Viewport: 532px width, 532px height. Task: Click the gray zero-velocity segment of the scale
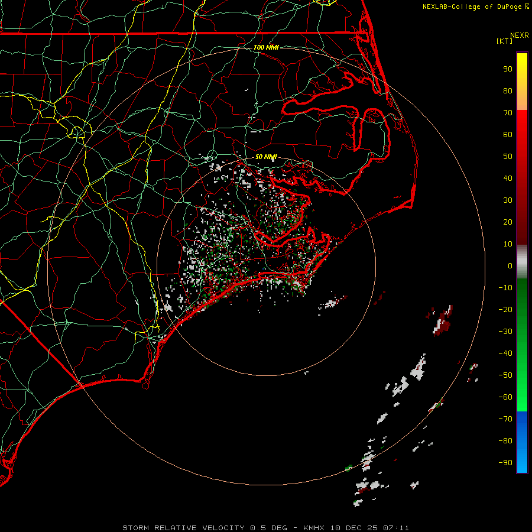(x=522, y=261)
